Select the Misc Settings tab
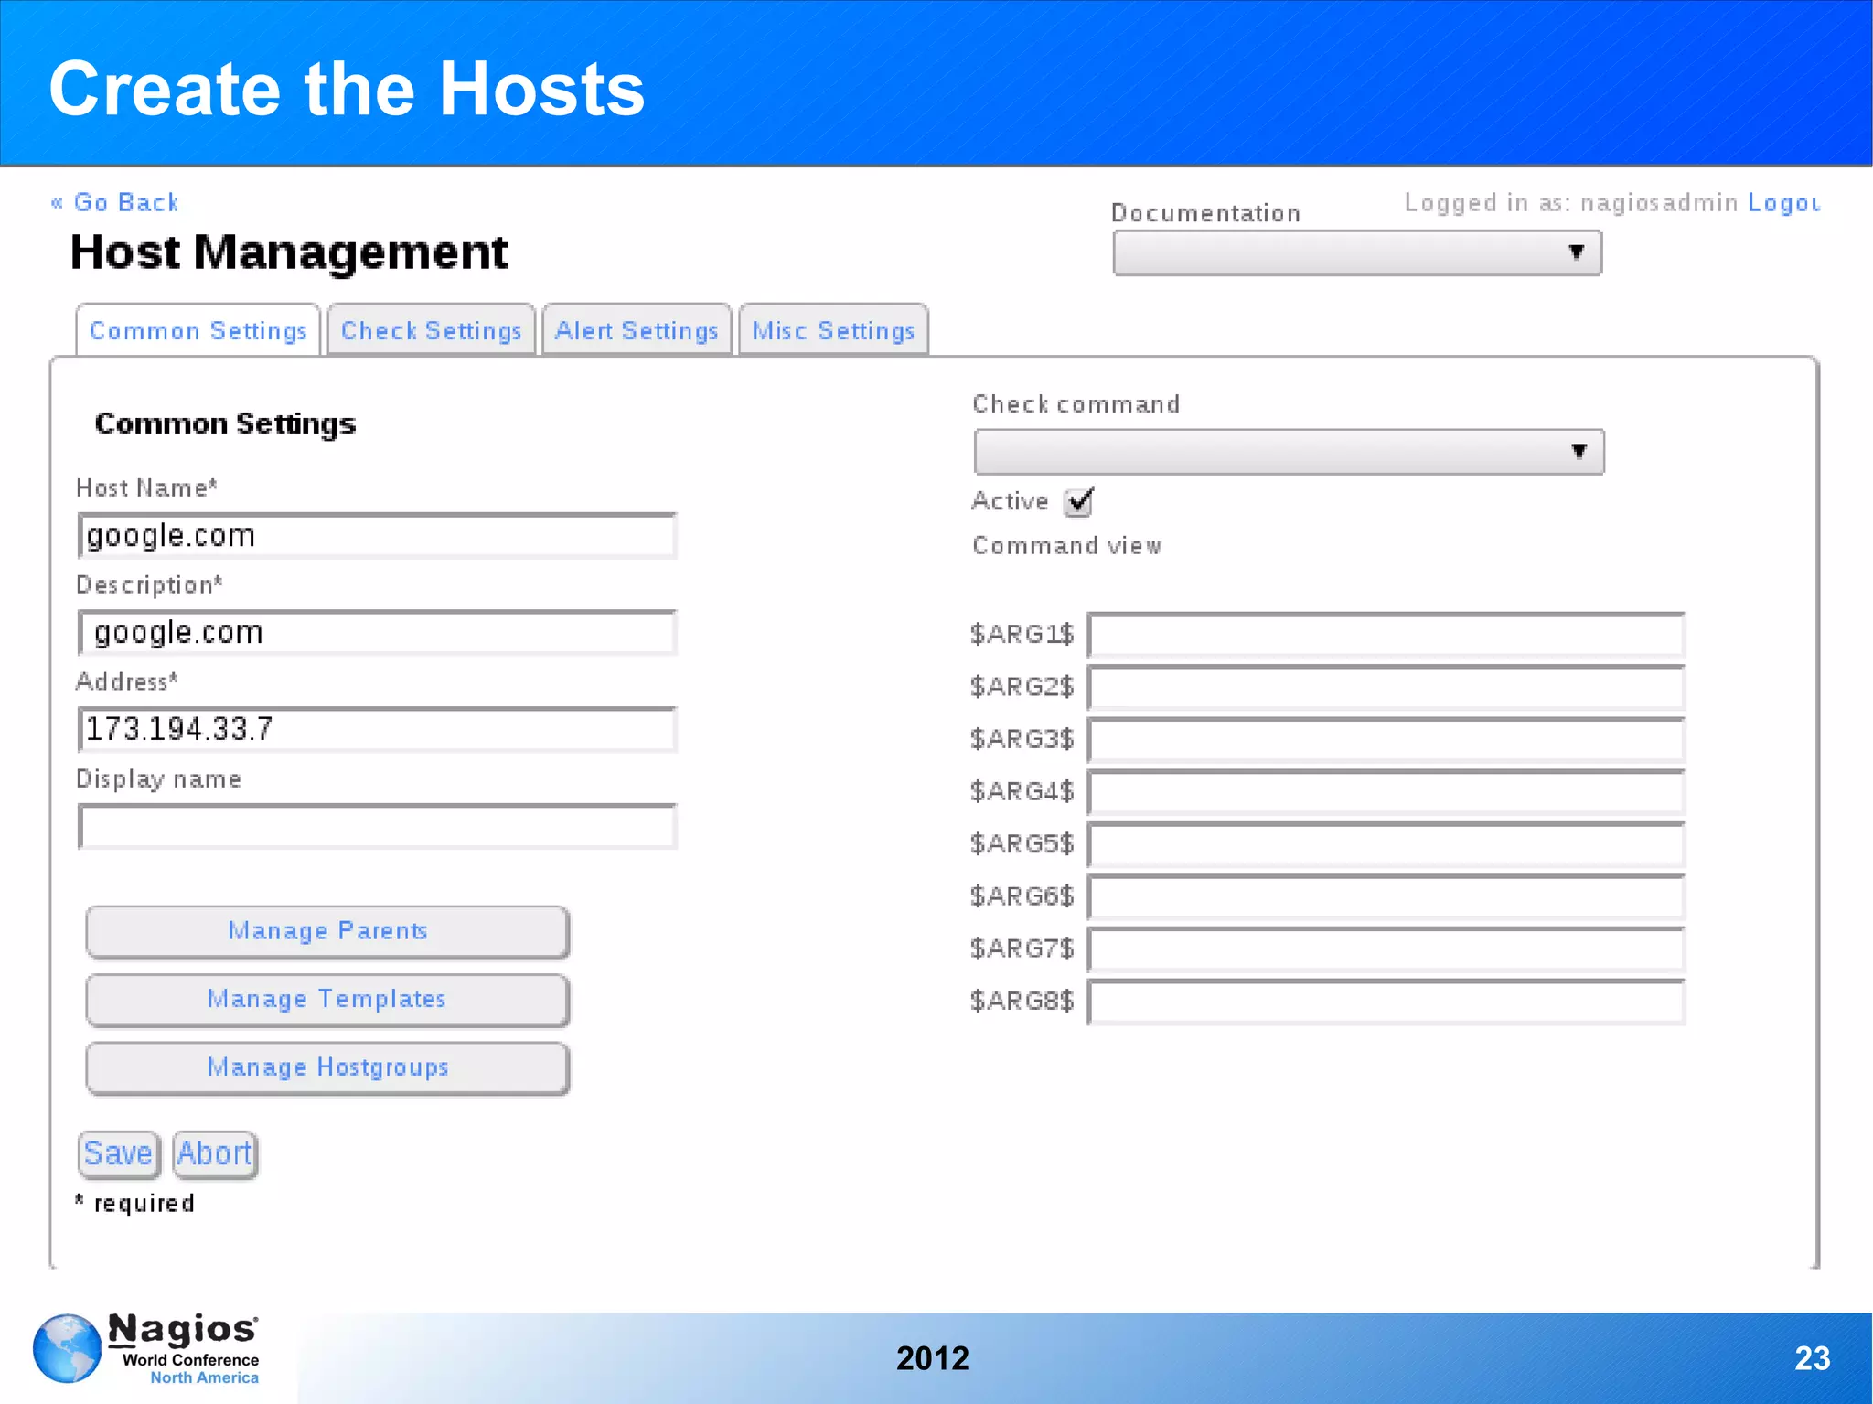The height and width of the screenshot is (1404, 1873). (833, 330)
